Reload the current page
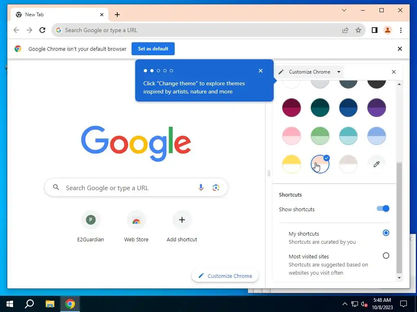The image size is (417, 312). [42, 30]
